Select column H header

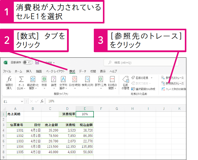pyautogui.click(x=133, y=109)
